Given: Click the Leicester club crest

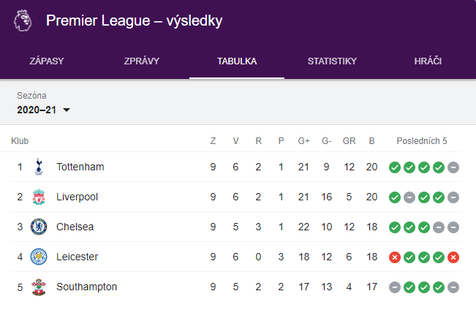Looking at the screenshot, I should [39, 257].
